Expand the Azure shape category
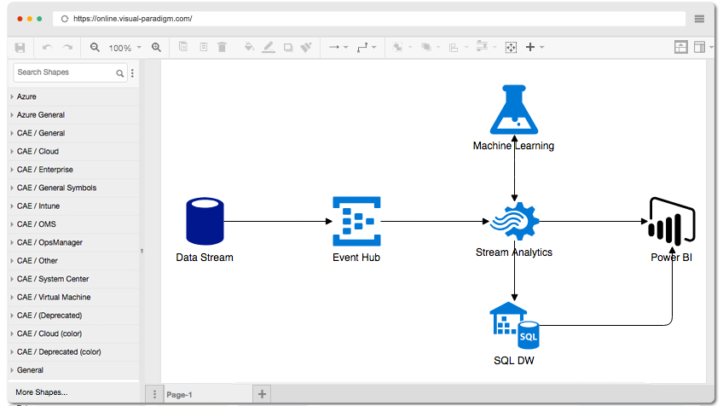723x406 pixels. [74, 97]
